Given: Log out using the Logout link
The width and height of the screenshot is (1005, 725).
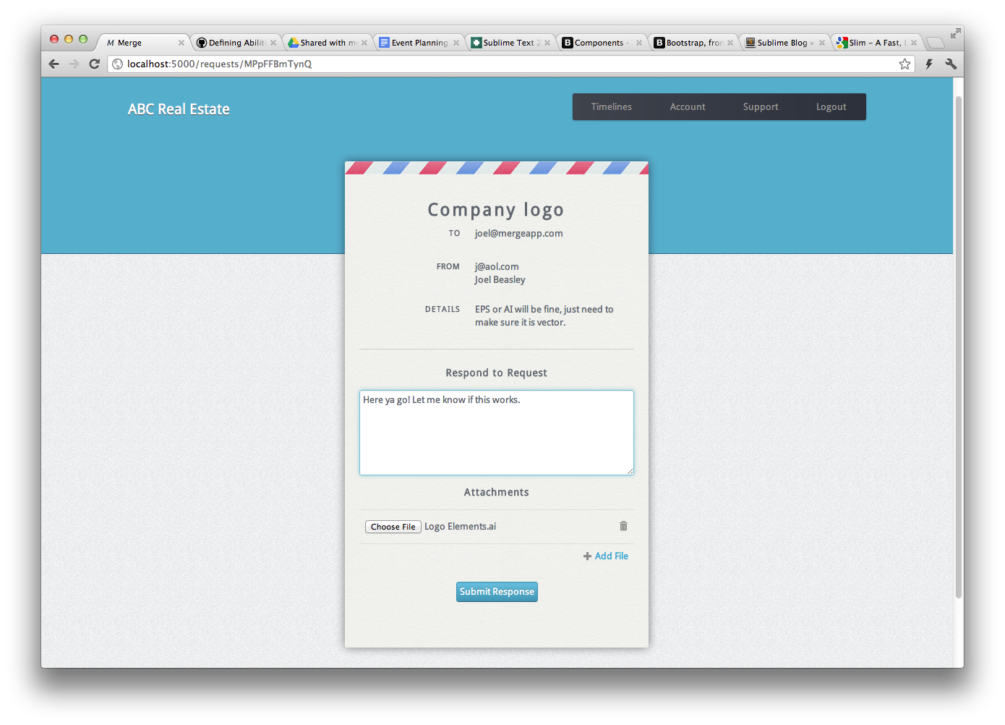Looking at the screenshot, I should (831, 107).
